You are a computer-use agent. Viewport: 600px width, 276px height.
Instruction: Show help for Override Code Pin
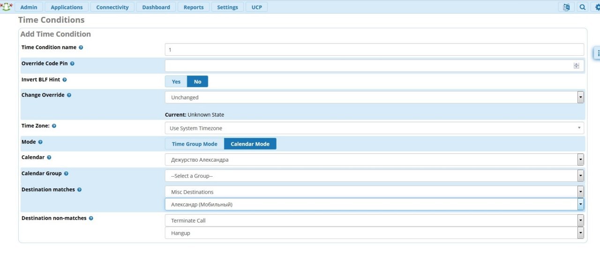coord(72,64)
